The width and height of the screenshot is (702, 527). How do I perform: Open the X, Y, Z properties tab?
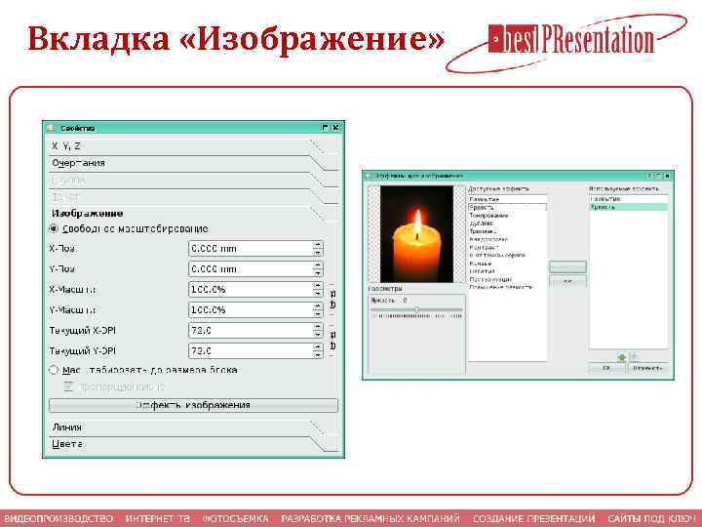click(192, 146)
